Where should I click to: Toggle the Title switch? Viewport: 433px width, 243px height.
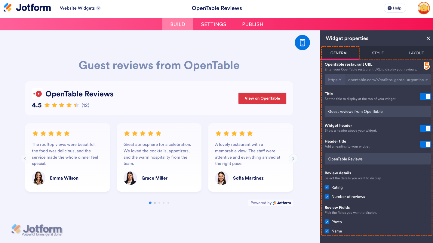tap(425, 97)
